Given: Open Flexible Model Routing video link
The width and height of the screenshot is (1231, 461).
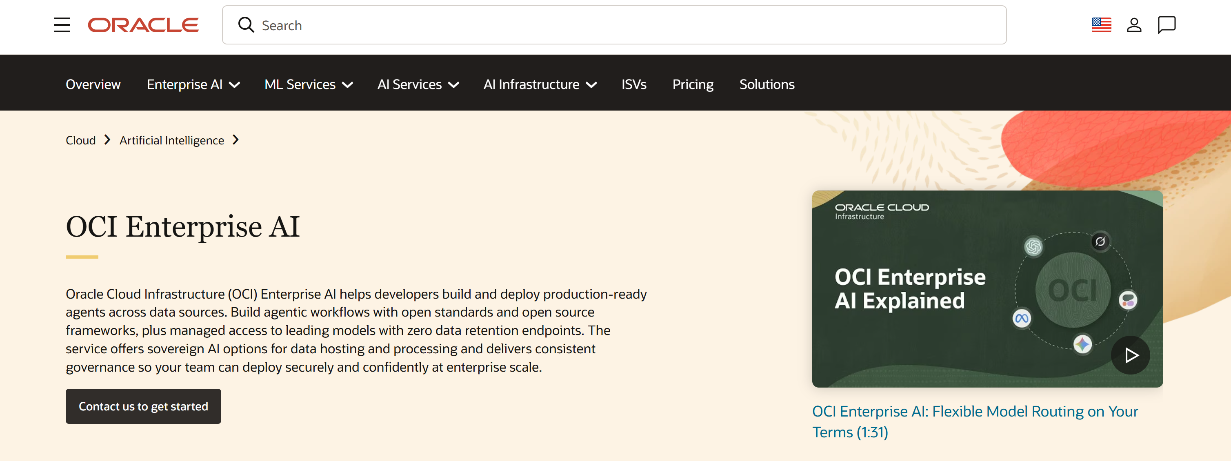Looking at the screenshot, I should (975, 421).
